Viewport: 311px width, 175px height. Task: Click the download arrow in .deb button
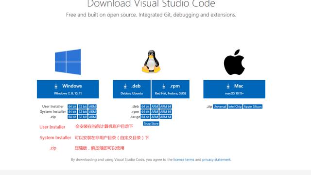coord(125,86)
